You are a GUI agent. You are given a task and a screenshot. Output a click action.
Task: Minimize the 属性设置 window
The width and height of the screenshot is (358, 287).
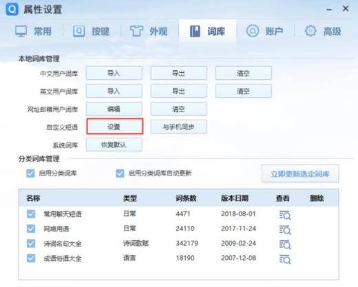(x=329, y=10)
